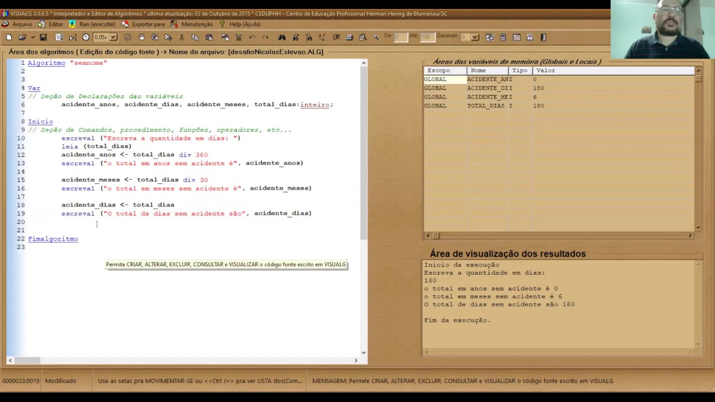Image resolution: width=715 pixels, height=402 pixels.
Task: Click the new file icon
Action: pyautogui.click(x=9, y=37)
